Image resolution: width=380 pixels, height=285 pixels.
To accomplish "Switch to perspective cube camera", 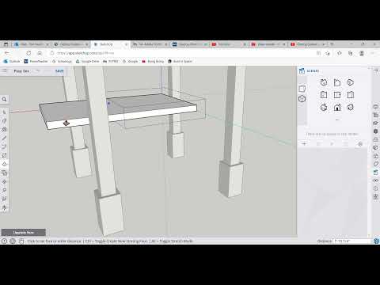I will coord(302,99).
